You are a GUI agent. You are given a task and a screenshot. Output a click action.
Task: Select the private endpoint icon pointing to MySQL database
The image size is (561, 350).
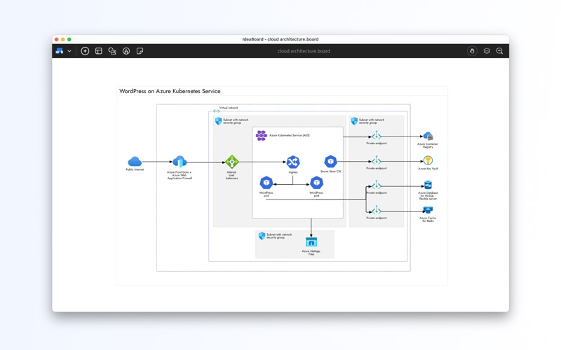tap(377, 185)
